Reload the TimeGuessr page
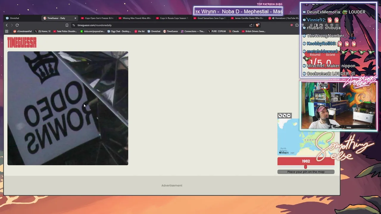 [17, 25]
